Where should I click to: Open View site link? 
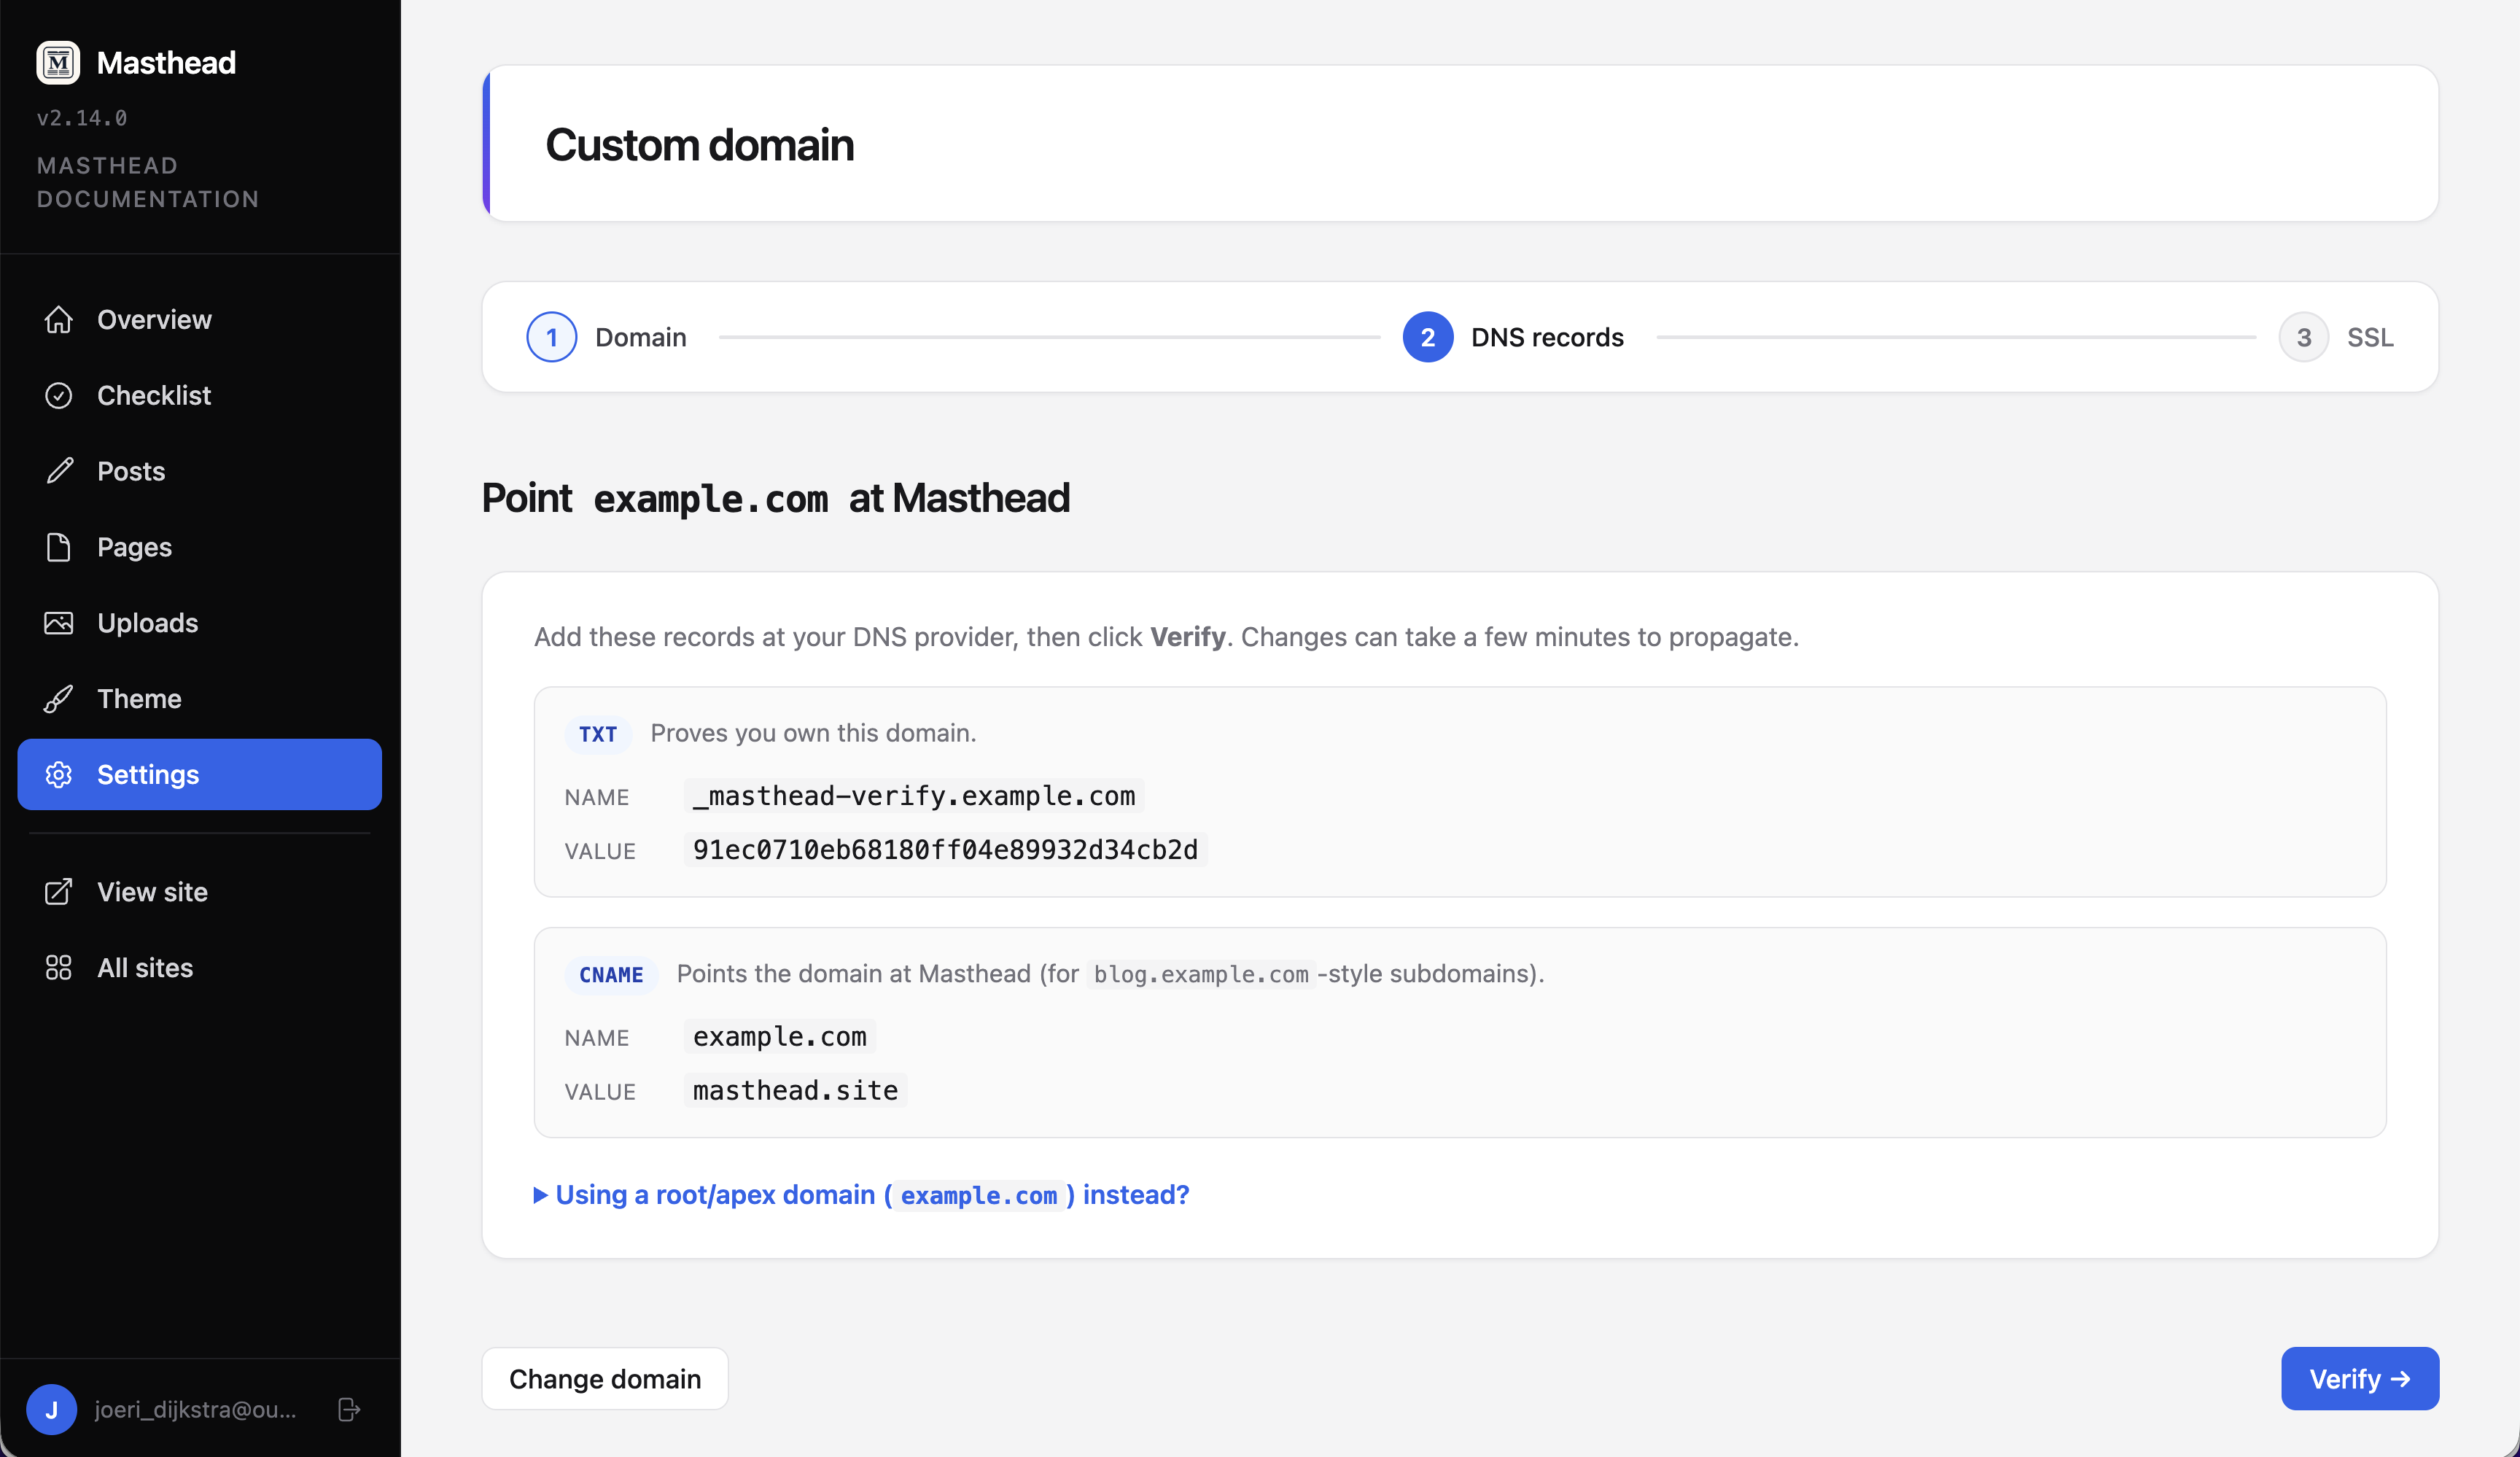200,892
